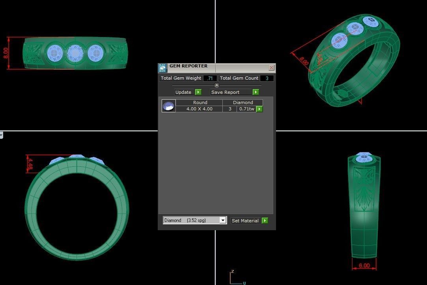Click the 6.00 dimension in side view
Viewport: 427px width, 285px height.
(364, 265)
